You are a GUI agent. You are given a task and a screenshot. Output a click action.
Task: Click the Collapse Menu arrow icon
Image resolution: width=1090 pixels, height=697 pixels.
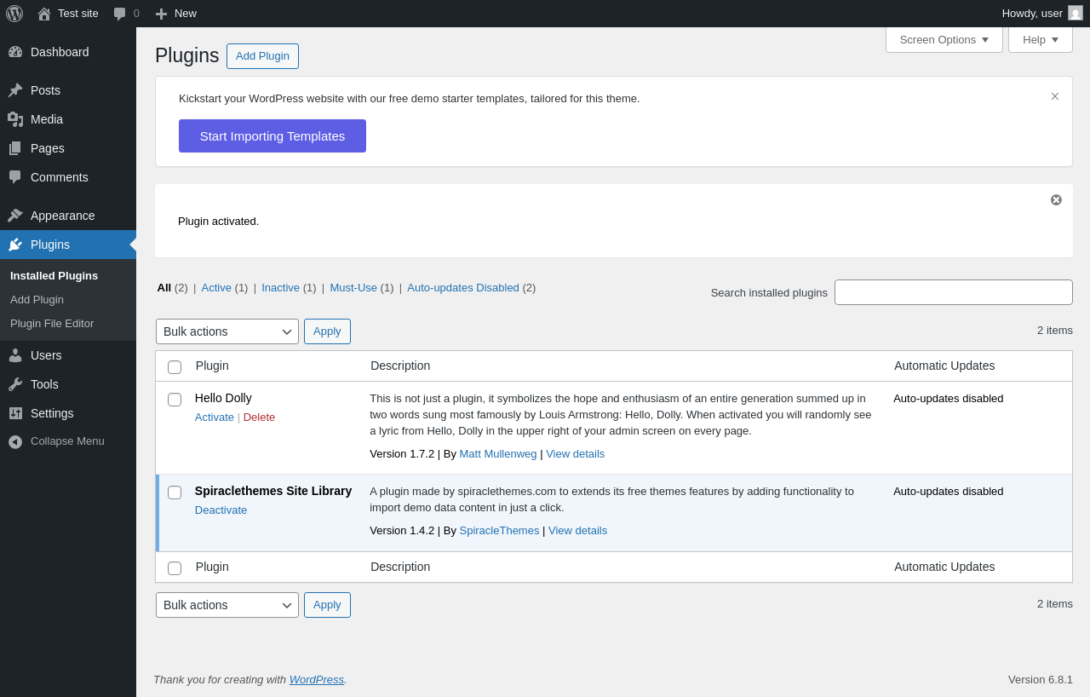pyautogui.click(x=15, y=441)
